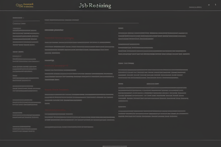Screen dimensions: 221x147
Task: Click the first small icon at top-right
Action: pyautogui.click(x=209, y=5)
